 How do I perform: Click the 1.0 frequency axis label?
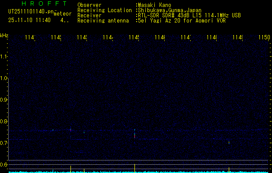(x=4, y=78)
